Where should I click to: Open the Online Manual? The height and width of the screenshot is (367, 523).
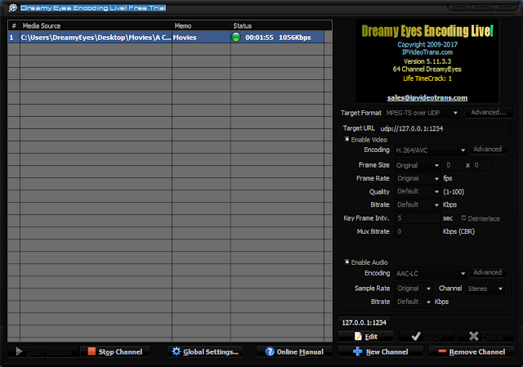294,351
